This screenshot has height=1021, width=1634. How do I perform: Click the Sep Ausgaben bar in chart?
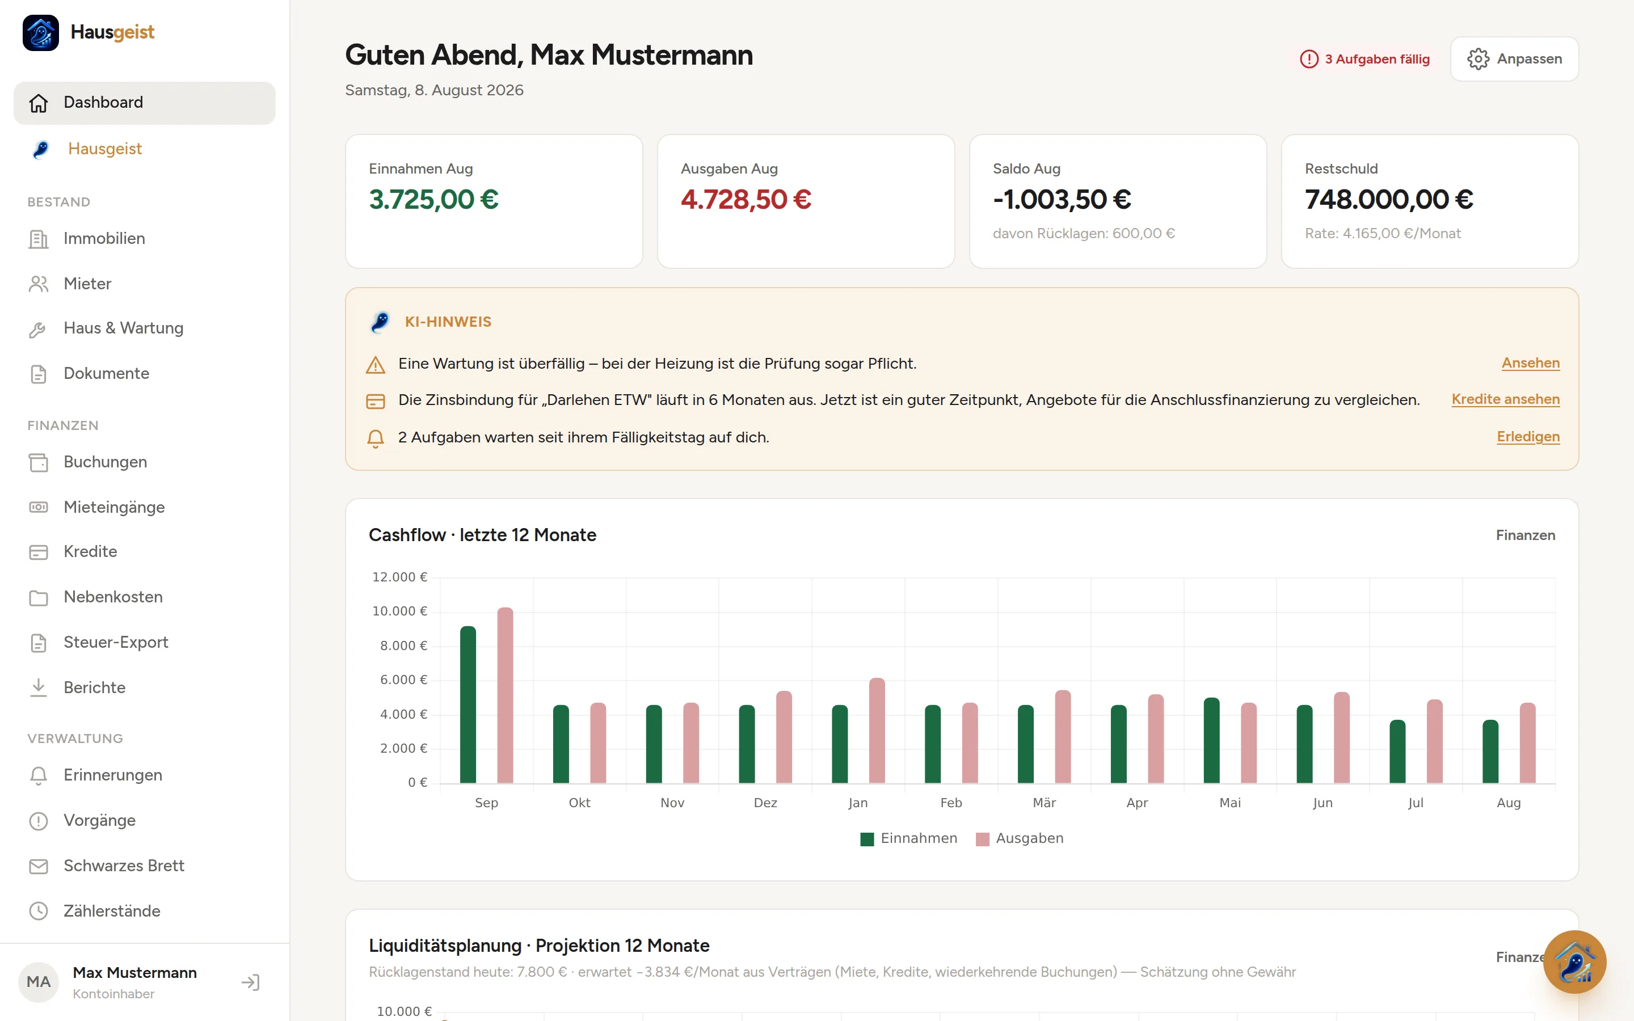tap(505, 695)
